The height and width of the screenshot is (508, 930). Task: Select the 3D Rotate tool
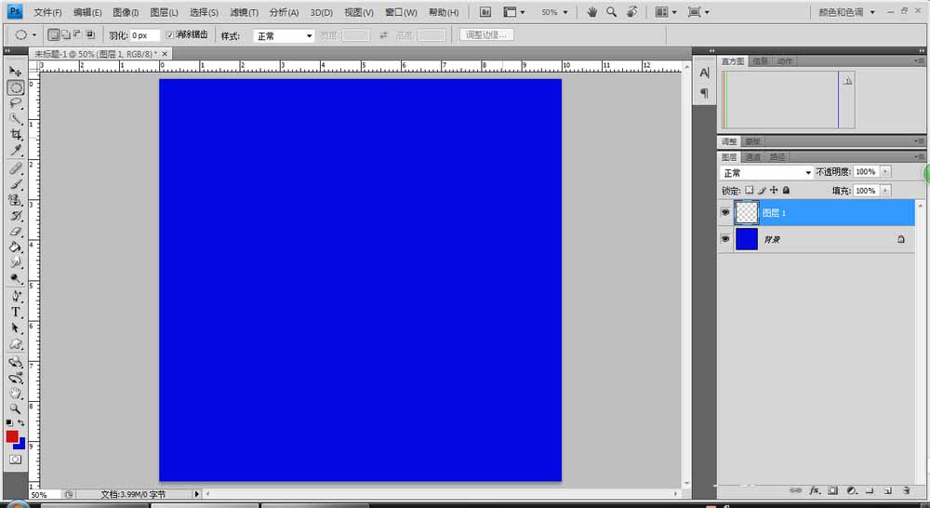(16, 362)
